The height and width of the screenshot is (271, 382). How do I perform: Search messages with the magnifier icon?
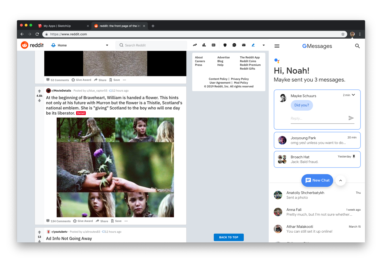[357, 46]
